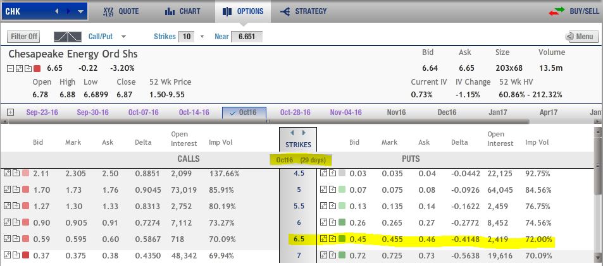The height and width of the screenshot is (266, 603).
Task: Click the CHK symbol field
Action: (44, 11)
